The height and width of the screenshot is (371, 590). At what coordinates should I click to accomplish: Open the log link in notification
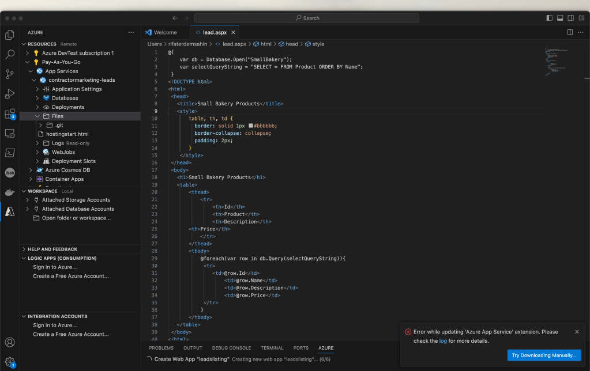tap(443, 341)
